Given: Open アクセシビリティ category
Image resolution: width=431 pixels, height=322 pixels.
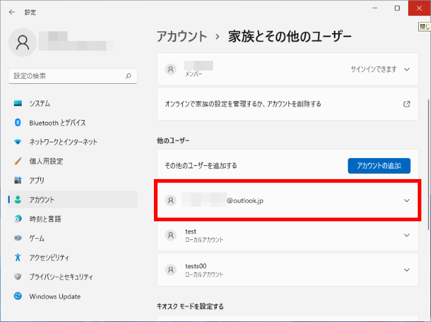Looking at the screenshot, I should pos(73,257).
